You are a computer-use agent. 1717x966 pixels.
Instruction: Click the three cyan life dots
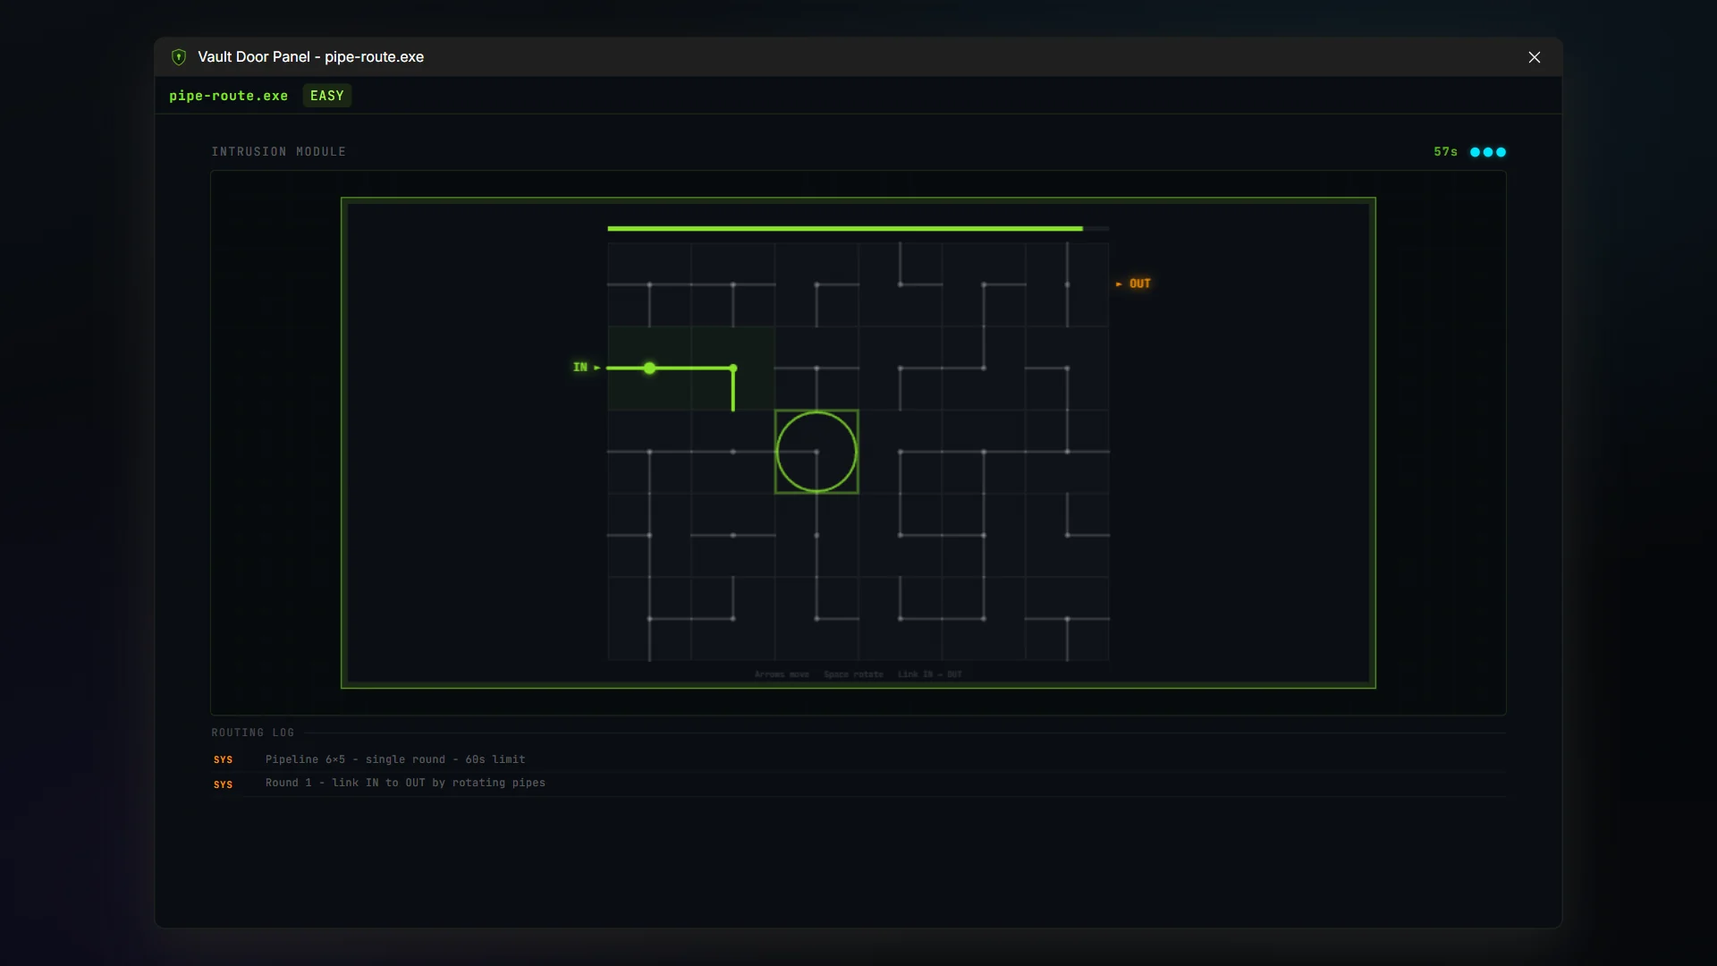[1488, 152]
